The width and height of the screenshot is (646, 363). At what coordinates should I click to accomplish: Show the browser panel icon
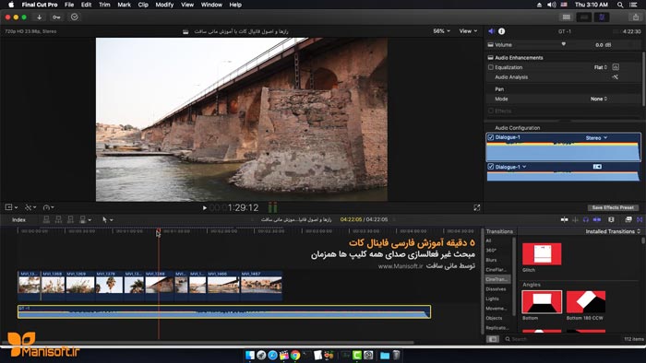click(567, 18)
